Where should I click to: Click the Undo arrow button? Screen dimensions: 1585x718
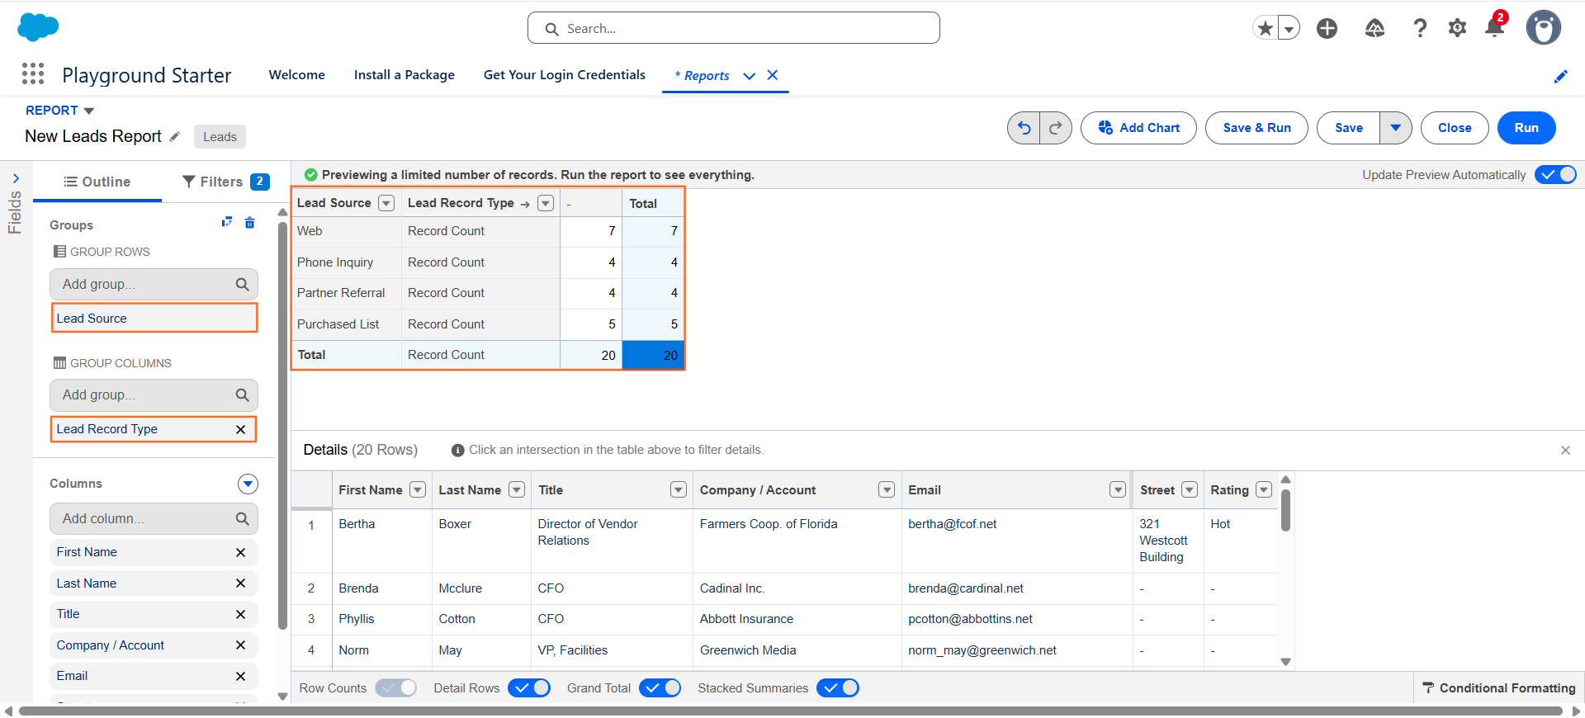pos(1024,128)
